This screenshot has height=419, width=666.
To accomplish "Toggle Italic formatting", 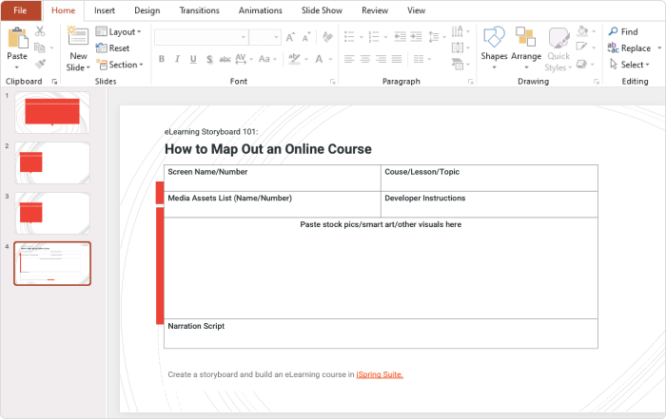I will 178,59.
